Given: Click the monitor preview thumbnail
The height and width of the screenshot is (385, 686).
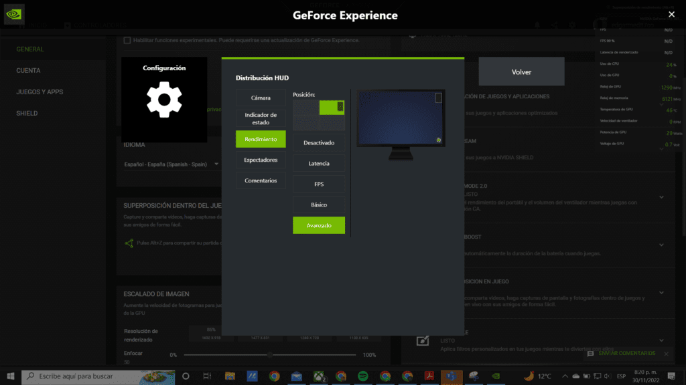Looking at the screenshot, I should click(401, 125).
